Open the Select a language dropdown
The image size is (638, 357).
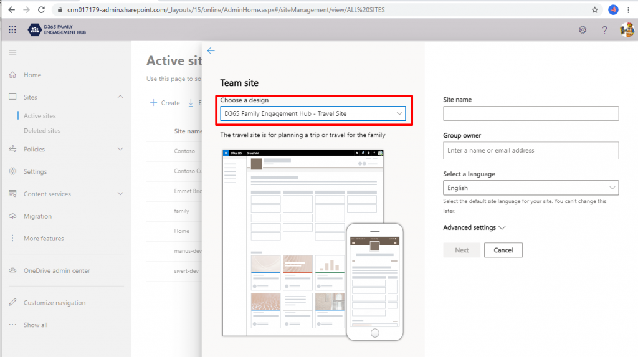[531, 188]
